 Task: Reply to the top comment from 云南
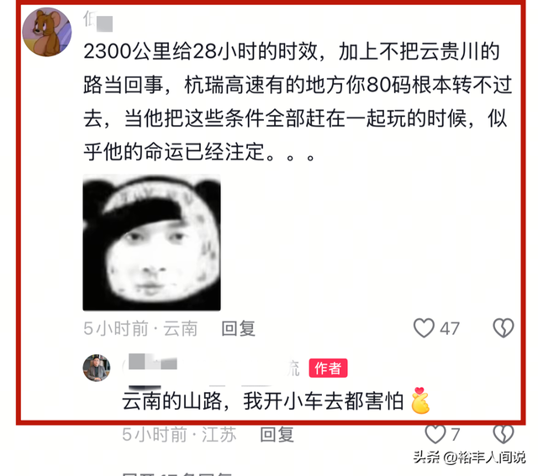tap(239, 328)
